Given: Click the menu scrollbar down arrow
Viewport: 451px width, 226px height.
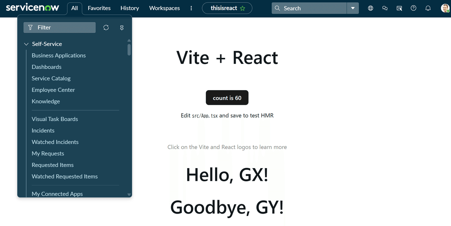Looking at the screenshot, I should tap(129, 194).
